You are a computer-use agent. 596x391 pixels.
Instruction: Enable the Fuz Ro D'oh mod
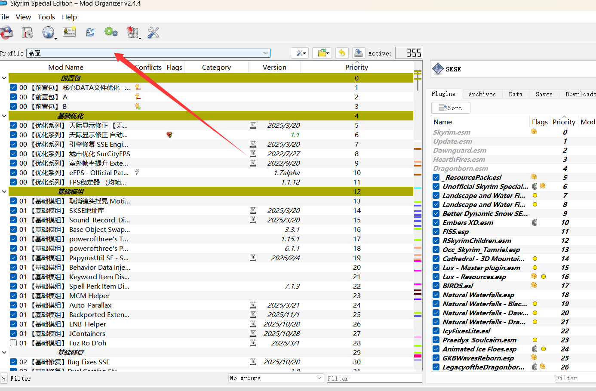click(x=13, y=343)
